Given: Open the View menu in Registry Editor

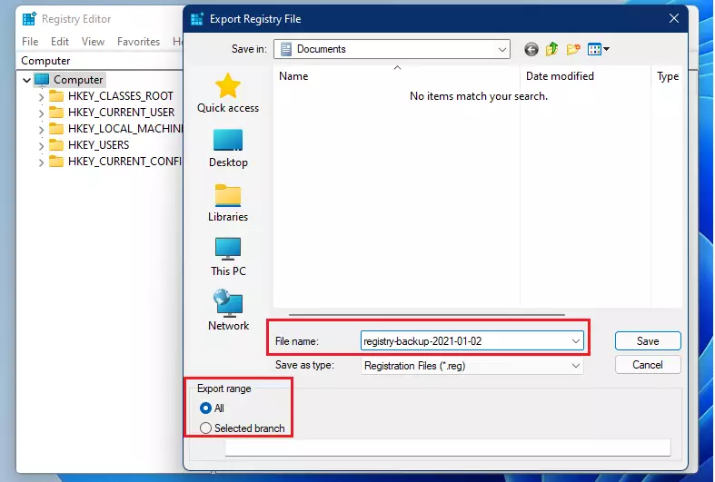Looking at the screenshot, I should [93, 42].
